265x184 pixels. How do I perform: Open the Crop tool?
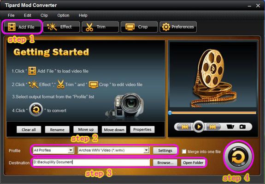pyautogui.click(x=139, y=27)
